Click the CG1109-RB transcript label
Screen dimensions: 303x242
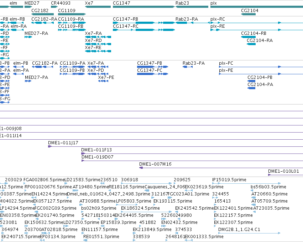71,26
